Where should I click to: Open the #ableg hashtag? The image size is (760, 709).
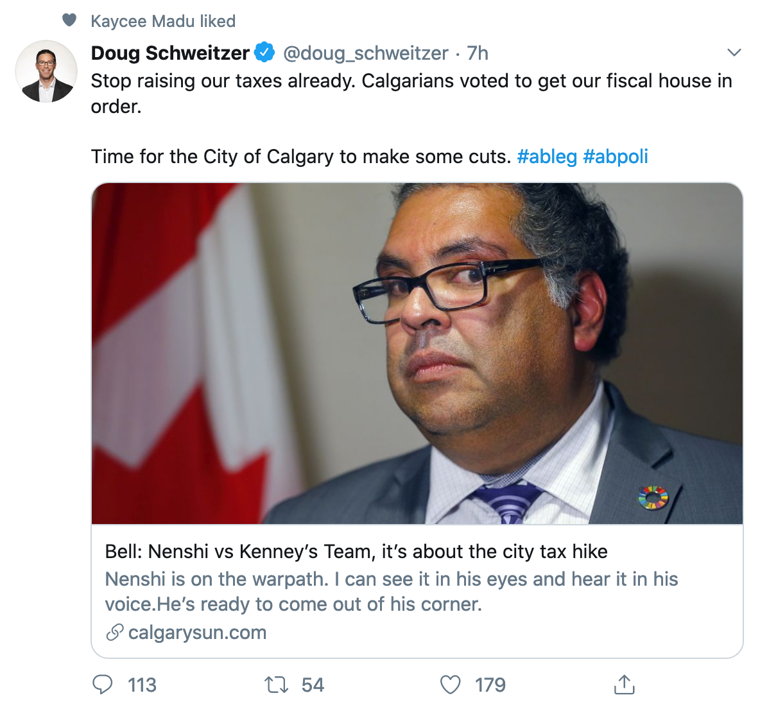(547, 157)
